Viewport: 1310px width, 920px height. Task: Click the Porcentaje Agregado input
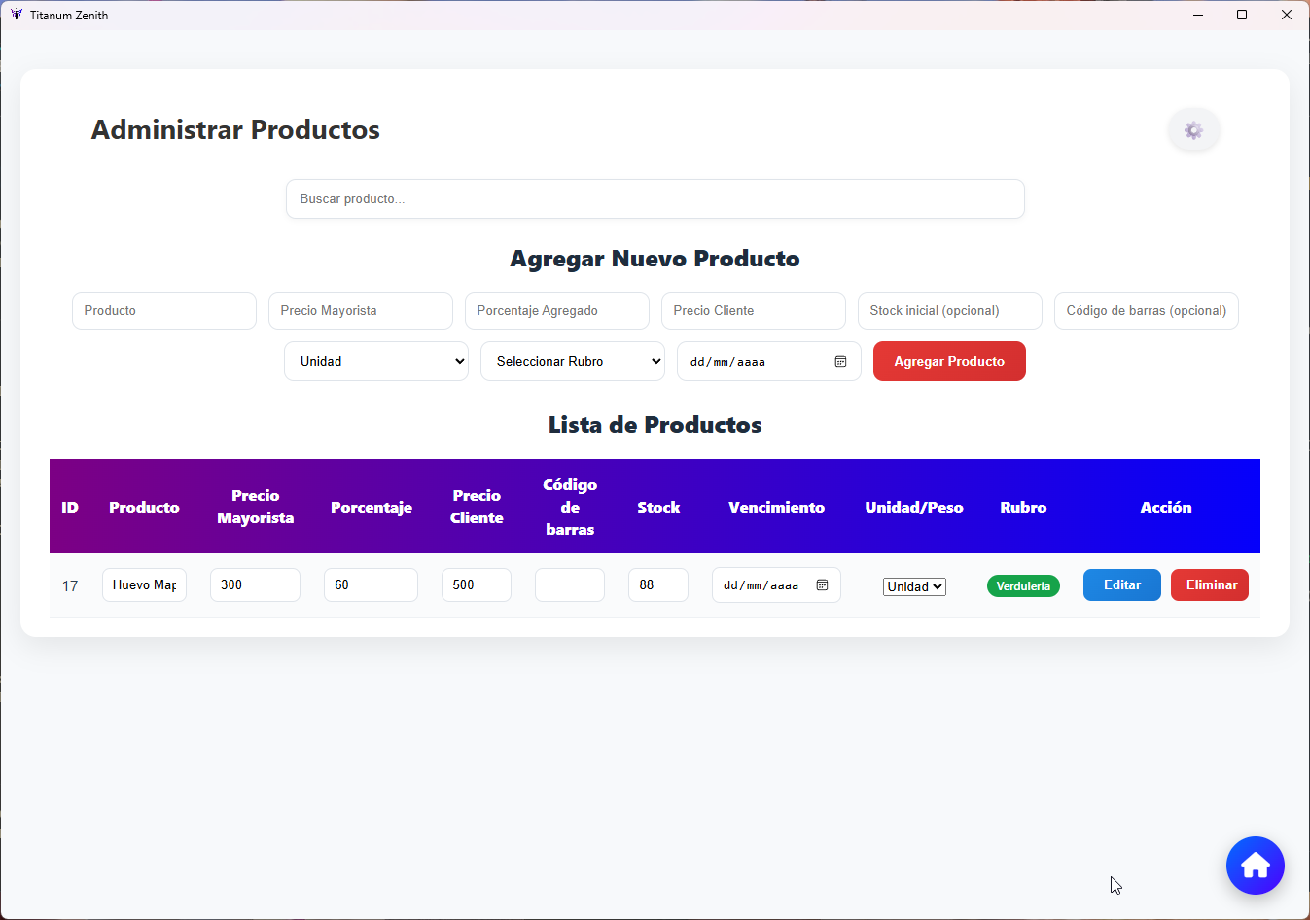[556, 310]
